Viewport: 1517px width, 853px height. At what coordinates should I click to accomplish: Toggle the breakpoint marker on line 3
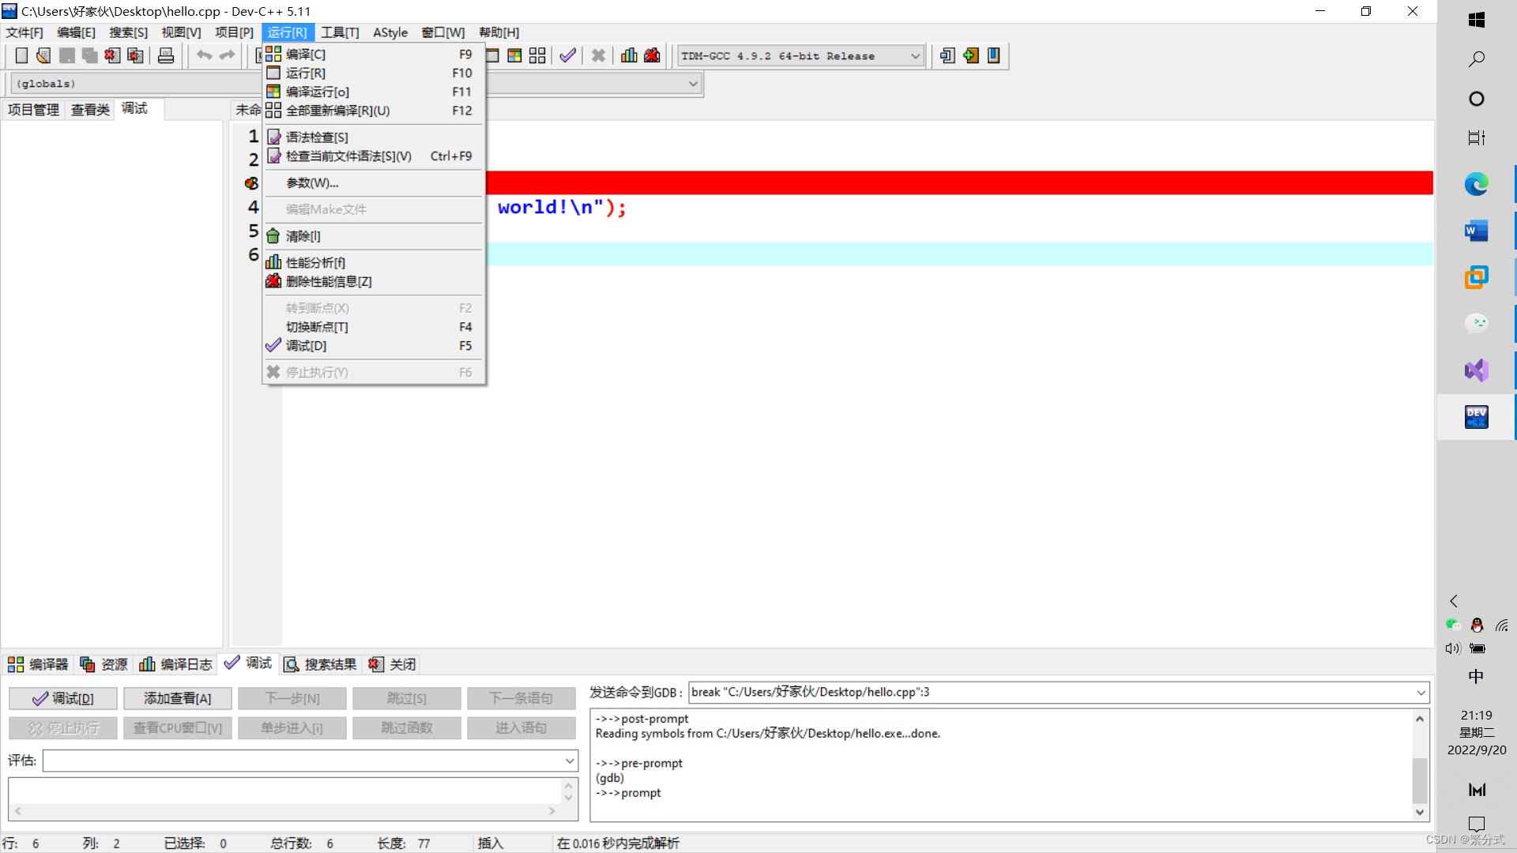click(251, 183)
